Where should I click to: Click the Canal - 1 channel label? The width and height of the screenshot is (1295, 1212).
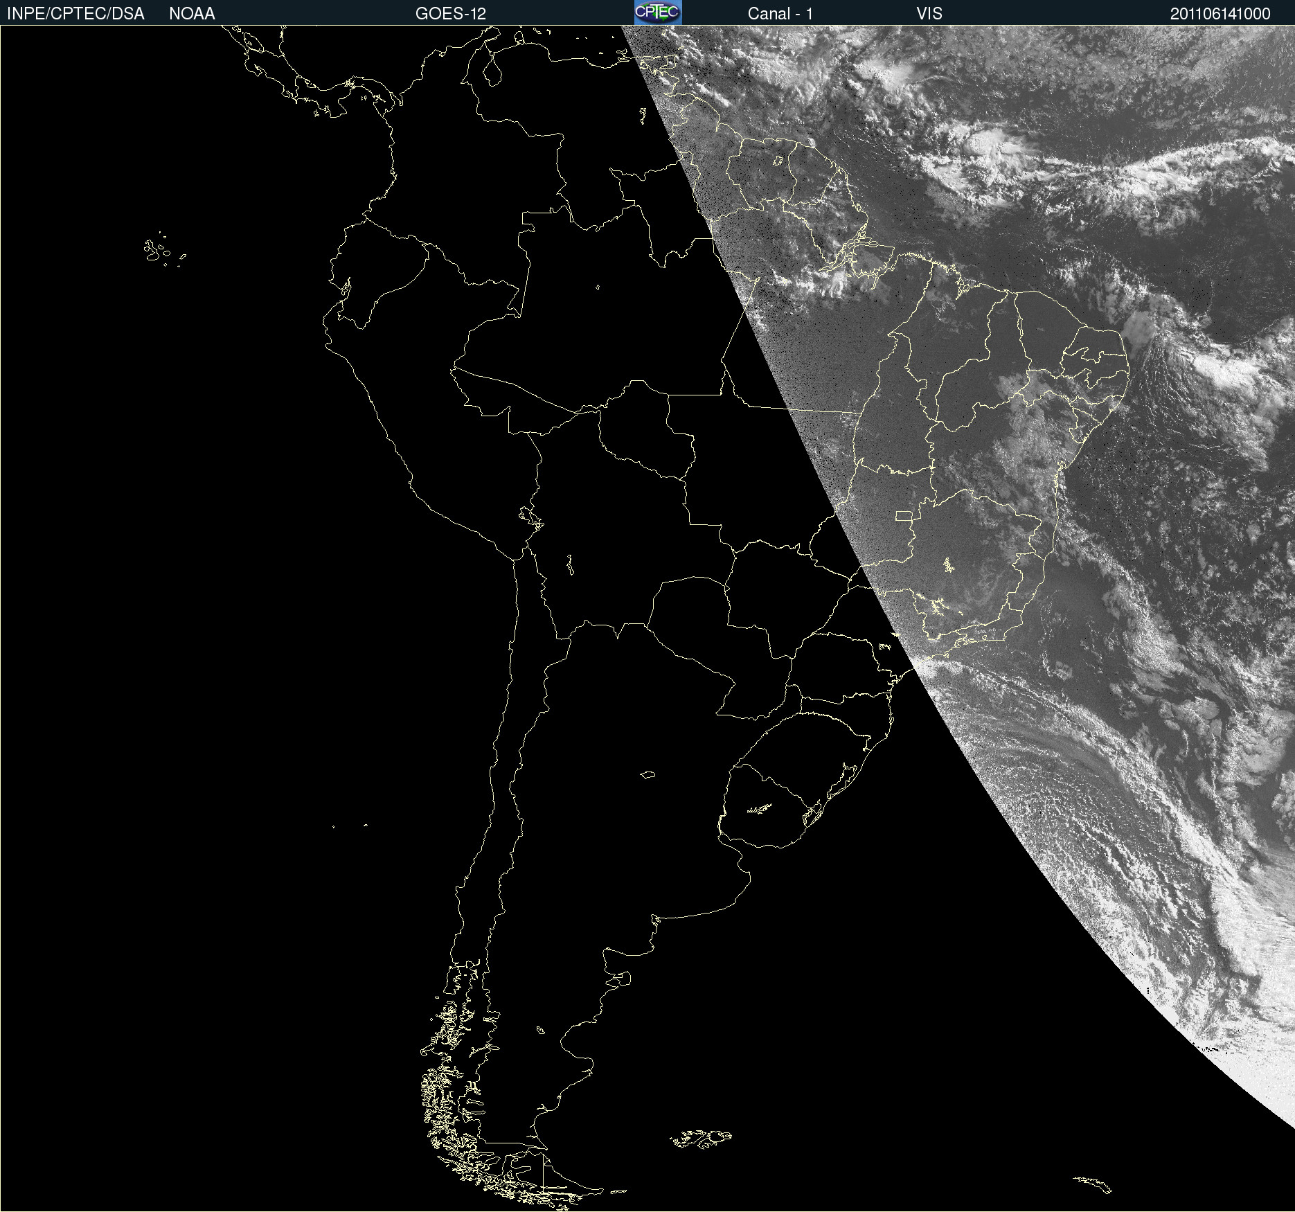(780, 14)
